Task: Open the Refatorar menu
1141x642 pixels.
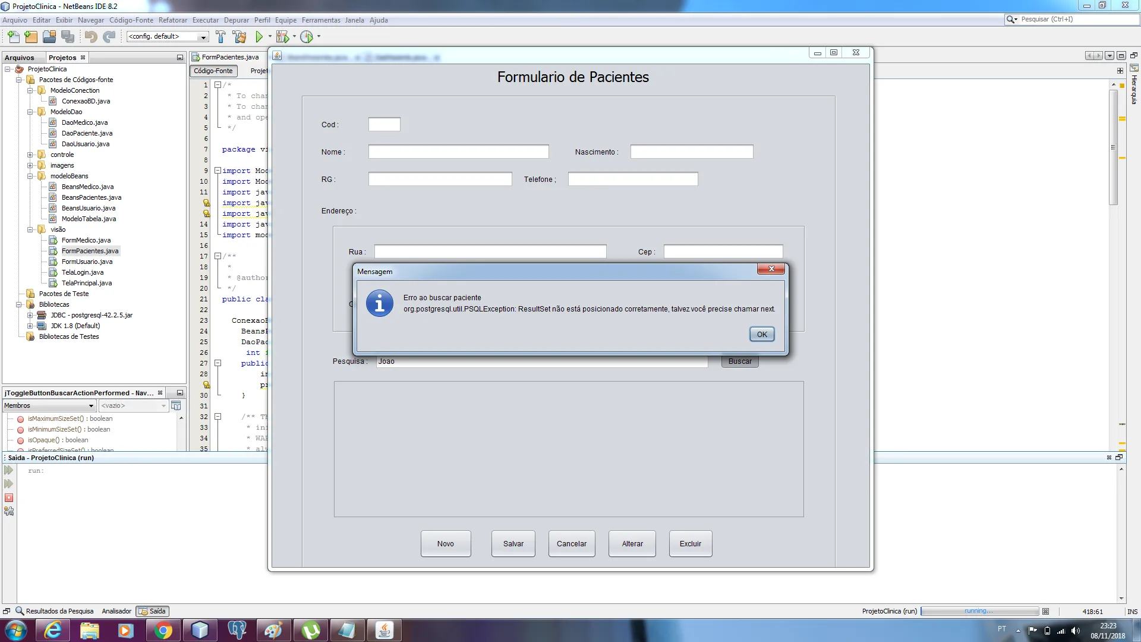Action: click(x=172, y=20)
